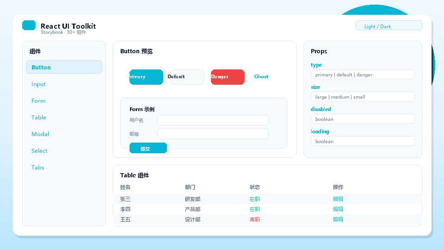Click the red Danger button
Image resolution: width=444 pixels, height=250 pixels.
click(228, 77)
